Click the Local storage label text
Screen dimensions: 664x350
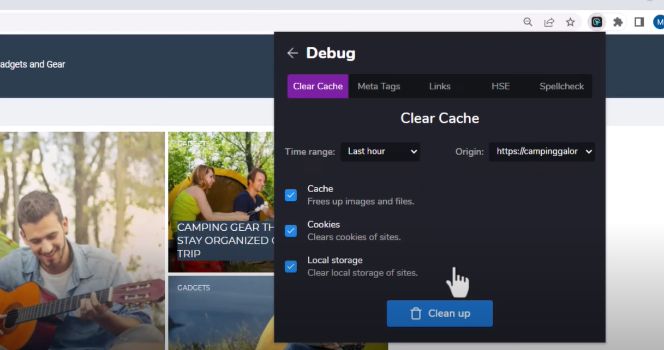point(335,260)
